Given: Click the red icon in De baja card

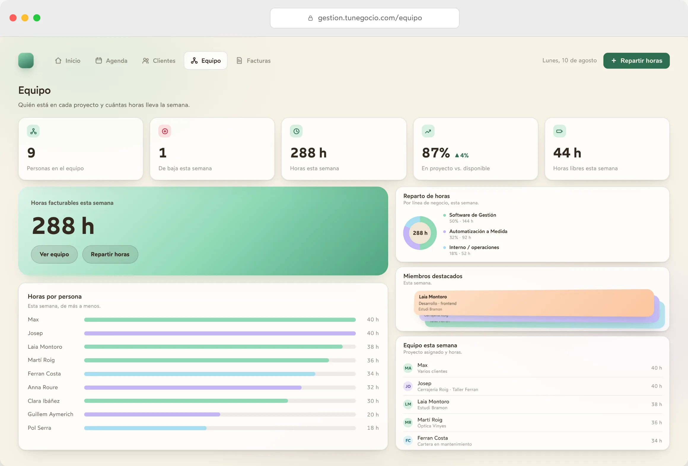Looking at the screenshot, I should [x=165, y=131].
